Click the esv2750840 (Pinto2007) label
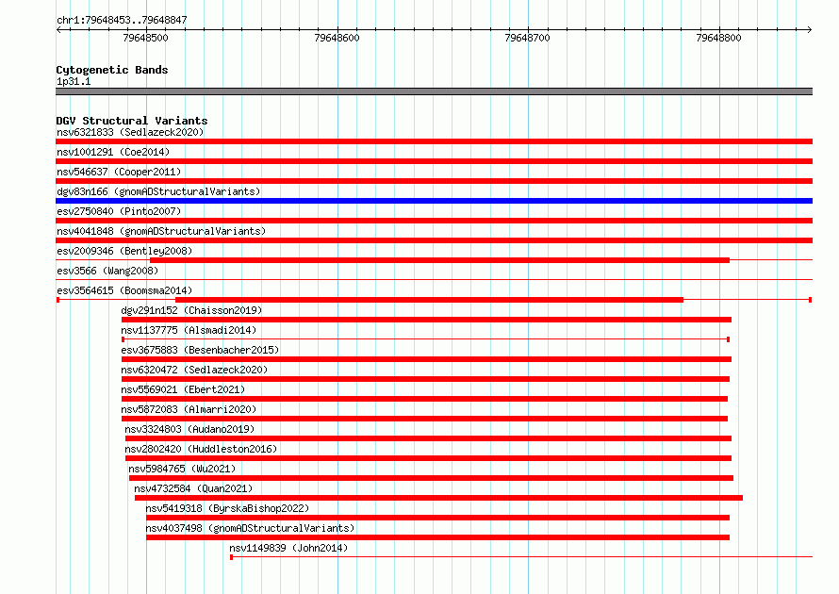839x594 pixels. (119, 211)
